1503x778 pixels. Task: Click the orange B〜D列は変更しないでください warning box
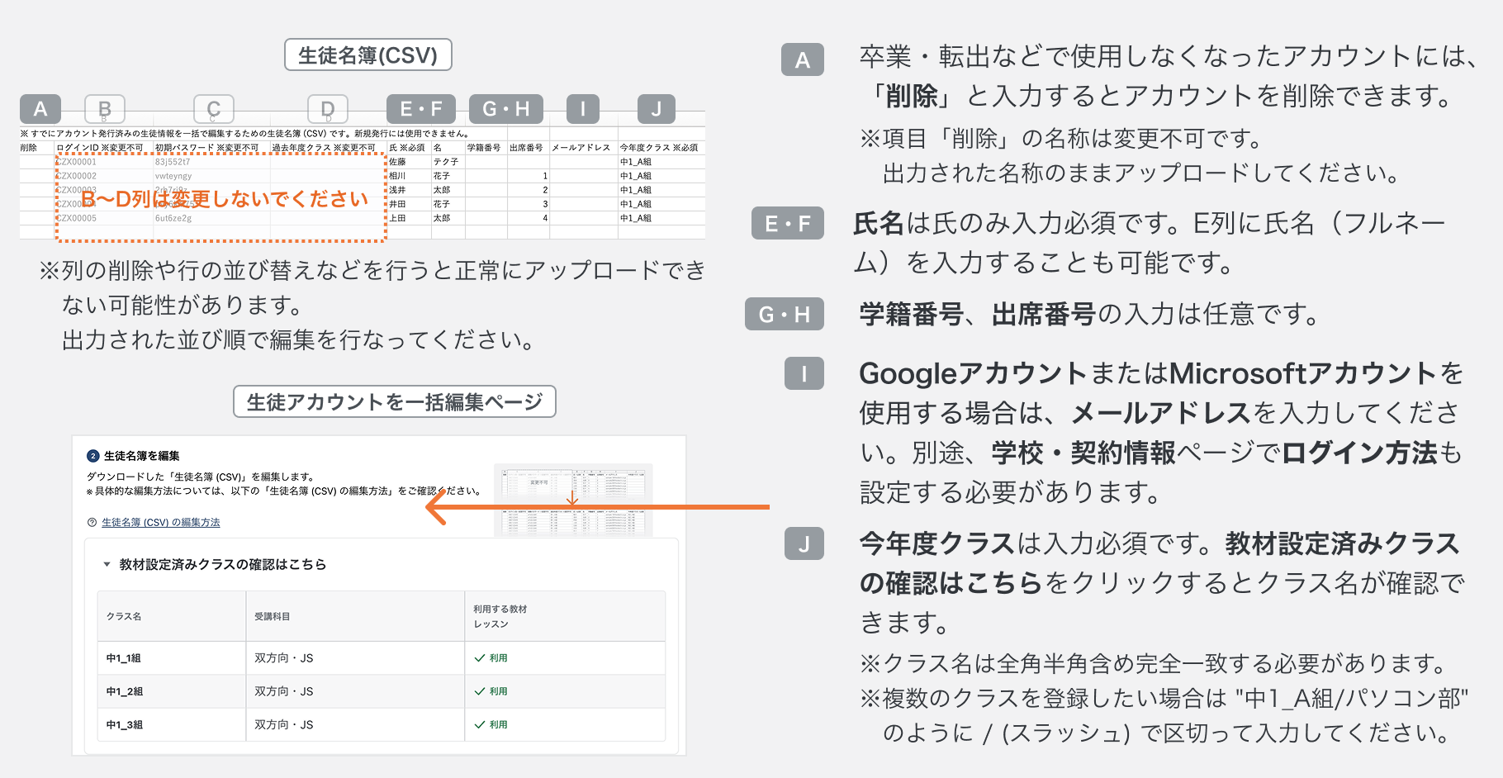(221, 198)
